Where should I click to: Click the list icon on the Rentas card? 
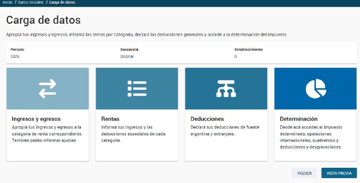[x=137, y=89]
